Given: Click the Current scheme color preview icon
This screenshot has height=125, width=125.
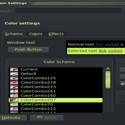Looking at the screenshot, I should [x=14, y=69].
